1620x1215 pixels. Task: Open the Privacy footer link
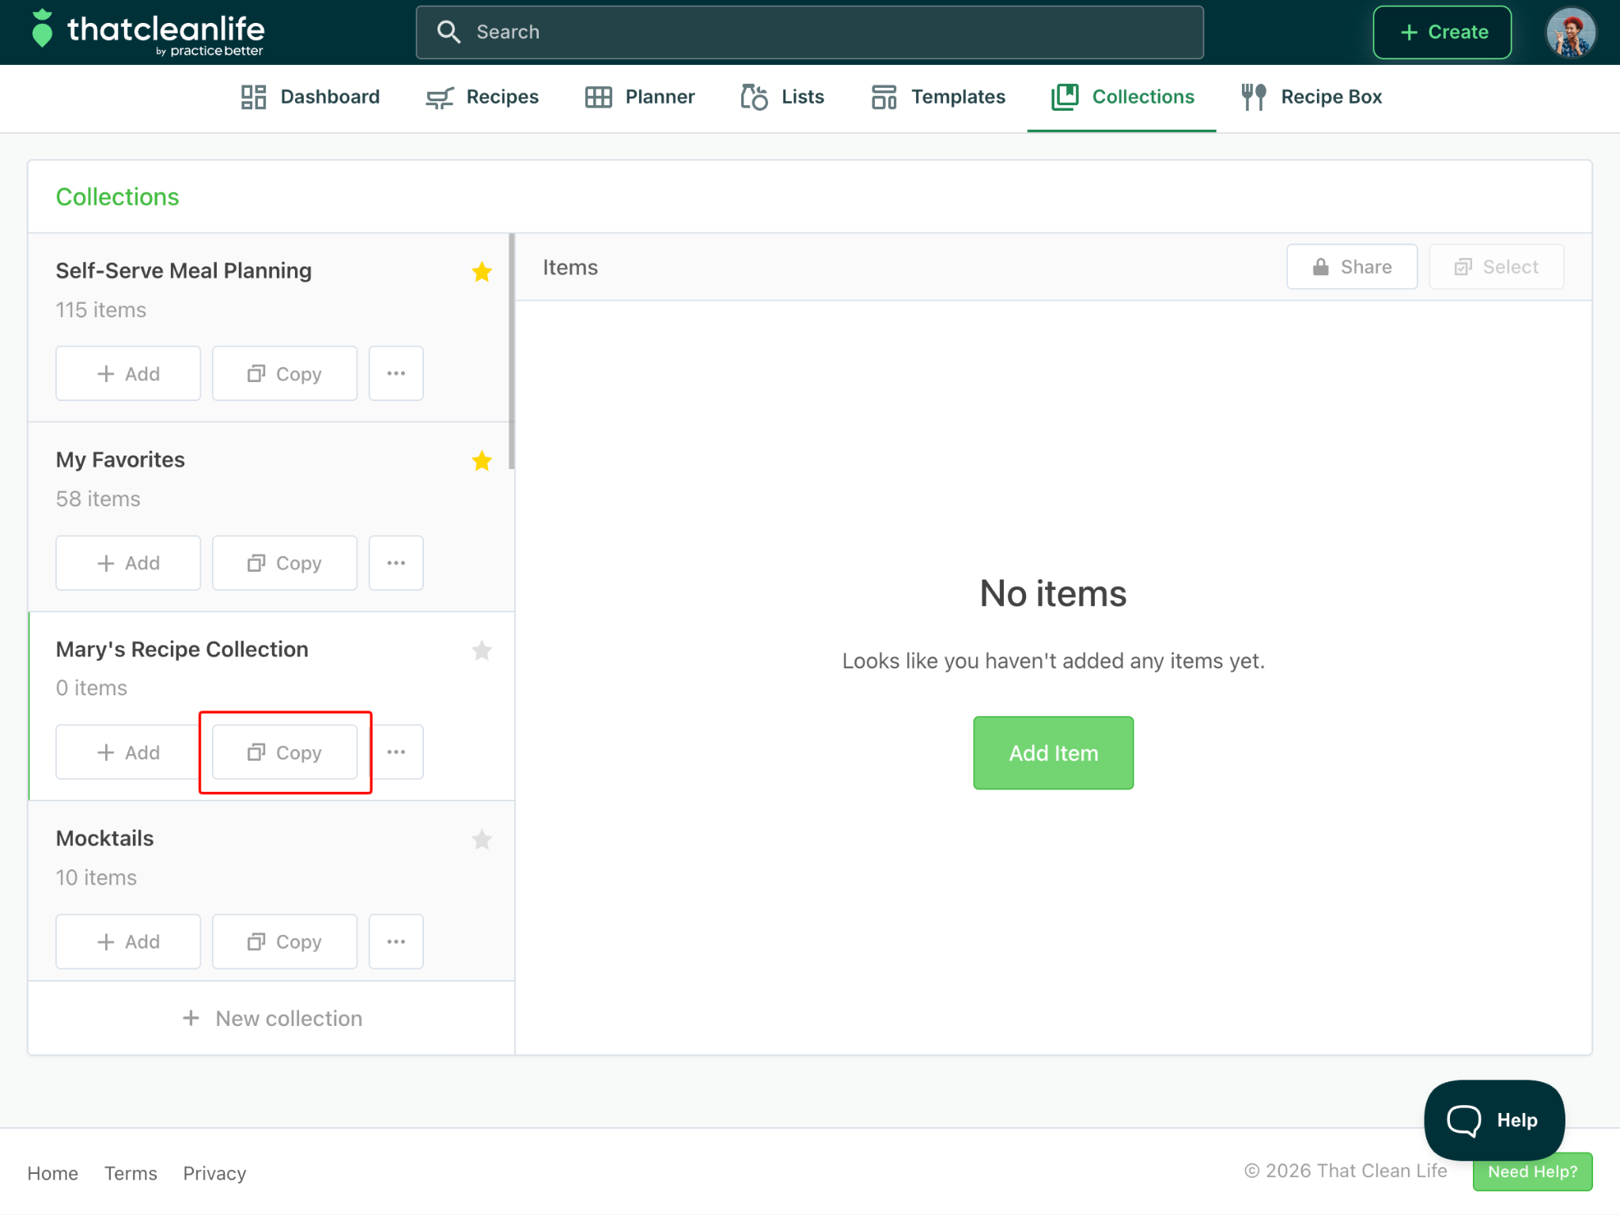[214, 1173]
